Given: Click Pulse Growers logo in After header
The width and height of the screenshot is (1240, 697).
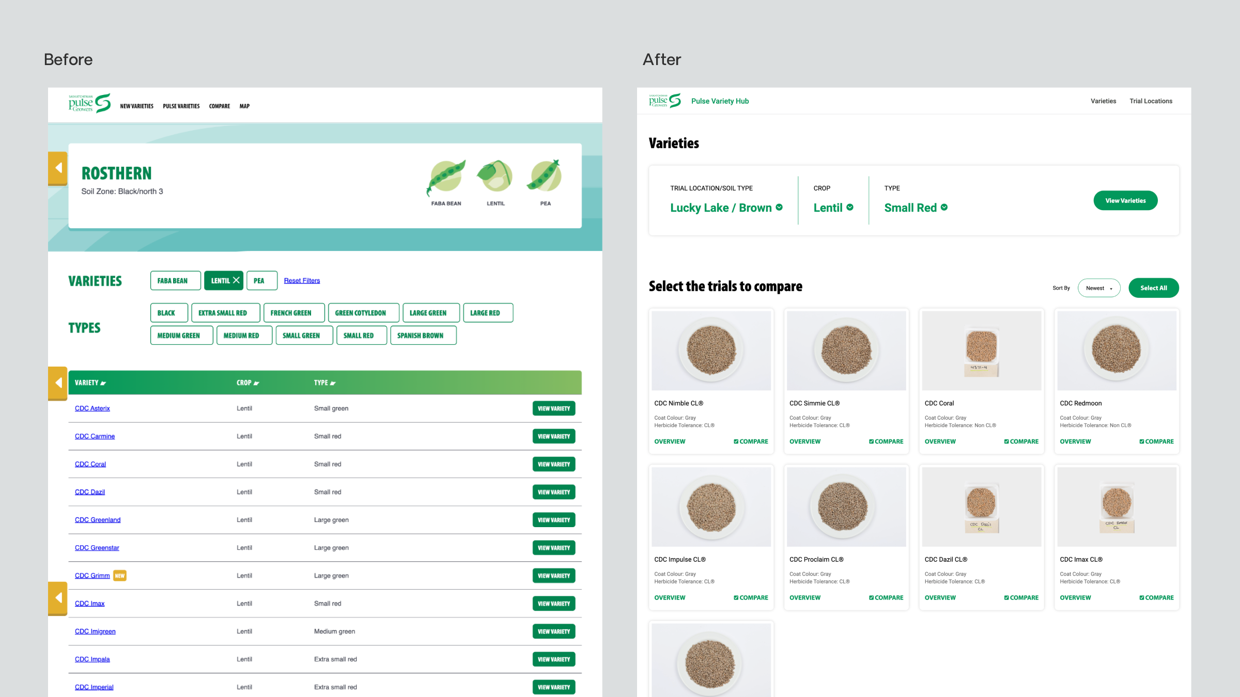Looking at the screenshot, I should click(x=664, y=101).
